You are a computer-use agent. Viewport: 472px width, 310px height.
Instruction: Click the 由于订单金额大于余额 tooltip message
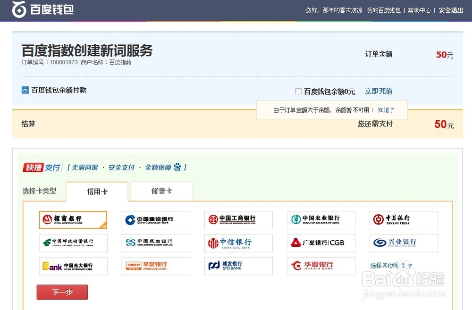click(x=323, y=110)
